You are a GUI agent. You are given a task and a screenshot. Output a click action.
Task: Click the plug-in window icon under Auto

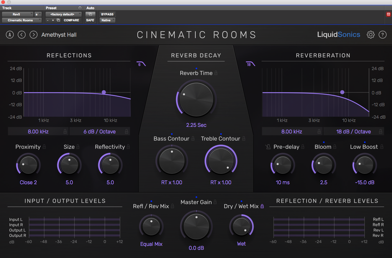pos(90,14)
